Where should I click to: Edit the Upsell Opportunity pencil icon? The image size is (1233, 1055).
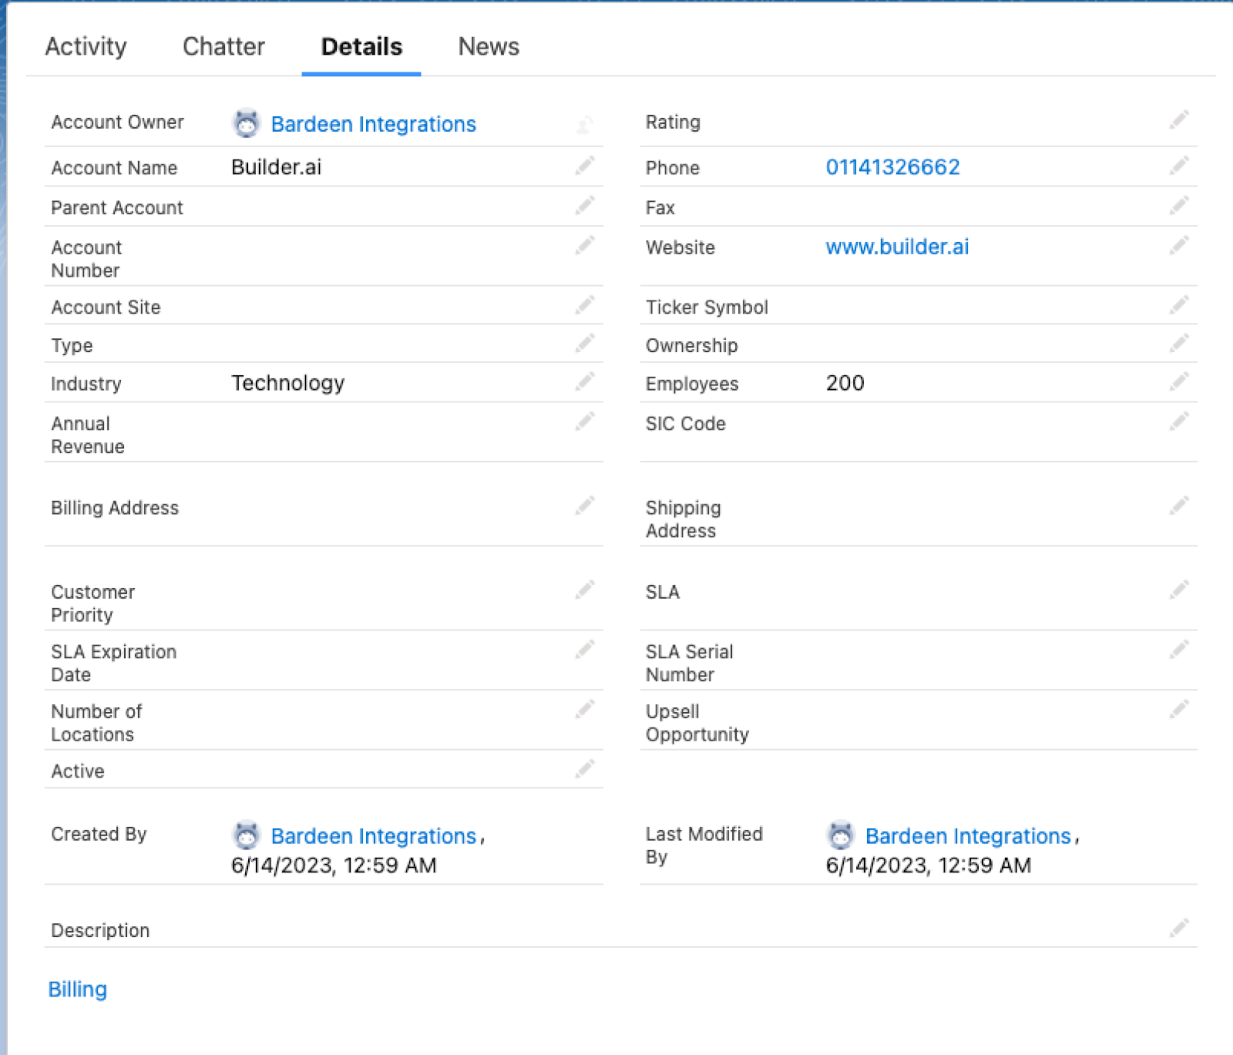(1179, 709)
